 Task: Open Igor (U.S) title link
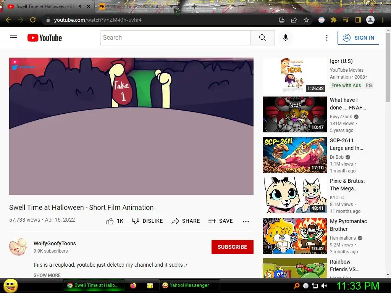click(341, 61)
